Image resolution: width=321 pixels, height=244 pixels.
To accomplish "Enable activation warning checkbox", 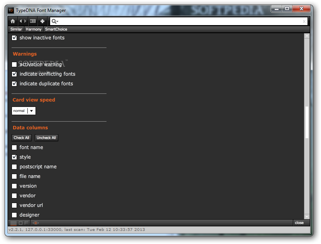I will point(14,64).
